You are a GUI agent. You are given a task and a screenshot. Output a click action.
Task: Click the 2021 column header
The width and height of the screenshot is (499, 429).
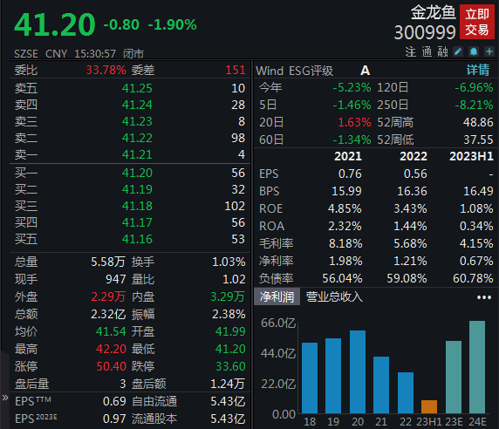[x=348, y=156]
